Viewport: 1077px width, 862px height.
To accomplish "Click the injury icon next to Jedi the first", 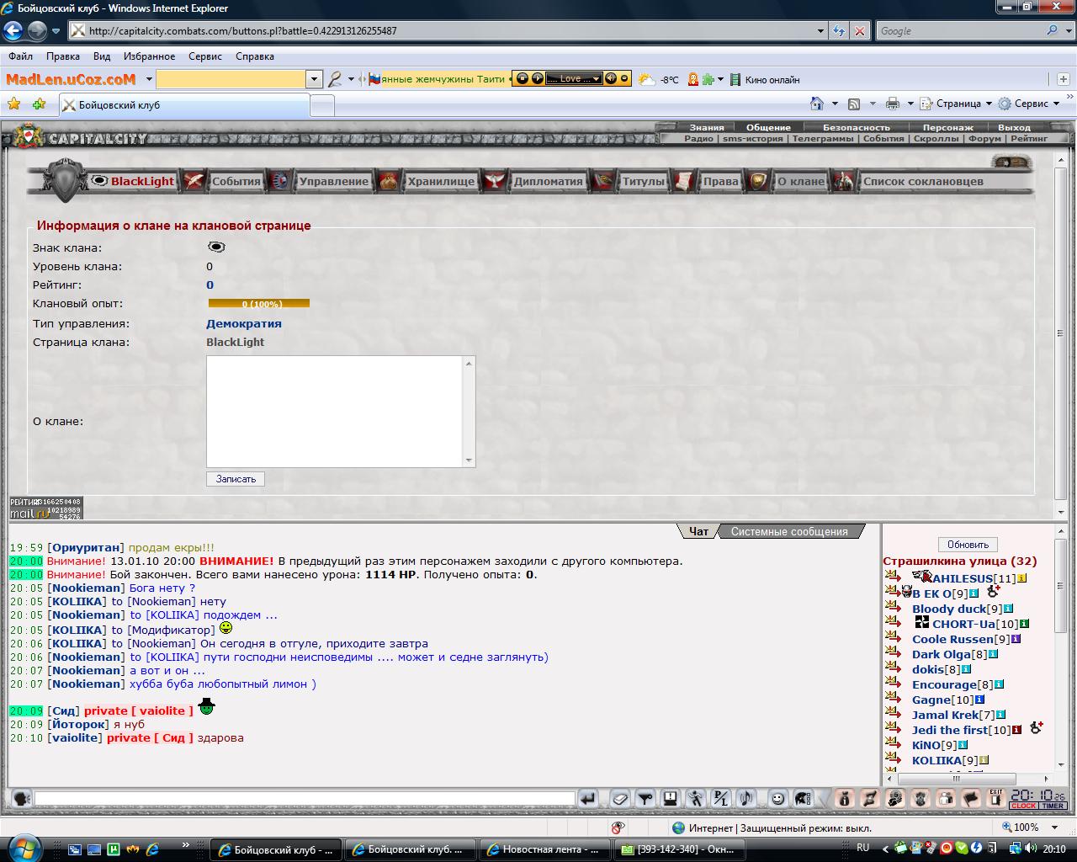I will click(x=1037, y=727).
